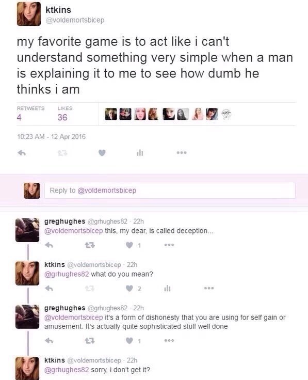The image size is (308, 380).
Task: Open greghughes profile name in first reply
Action: pos(64,221)
